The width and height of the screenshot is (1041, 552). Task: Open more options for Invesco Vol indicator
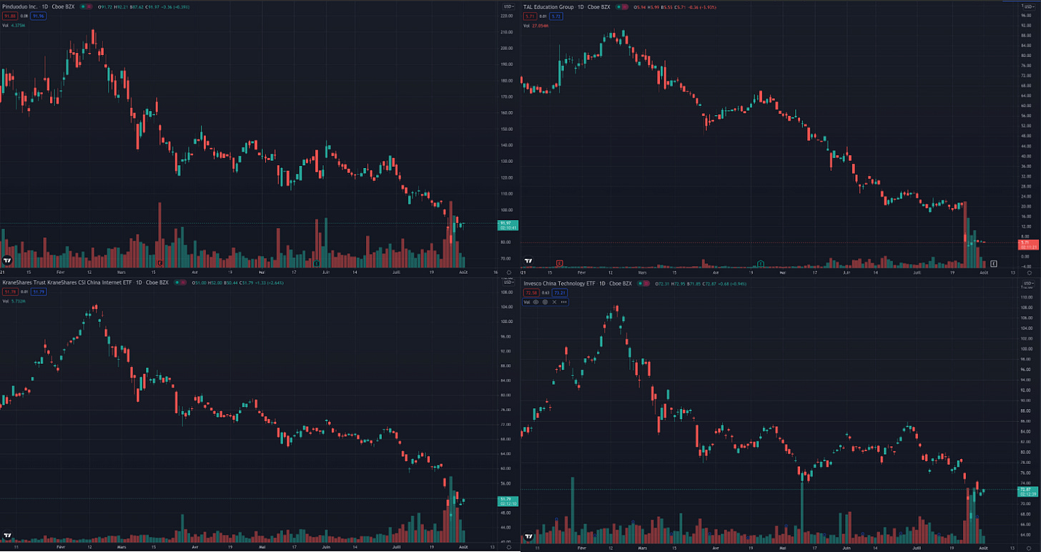pyautogui.click(x=563, y=302)
